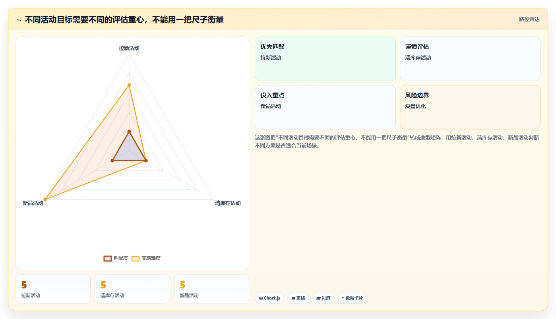Click the 表格 tag

point(298,298)
